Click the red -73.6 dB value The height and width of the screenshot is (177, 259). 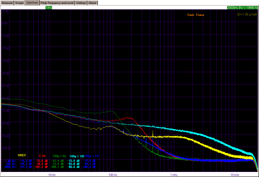click(x=41, y=161)
